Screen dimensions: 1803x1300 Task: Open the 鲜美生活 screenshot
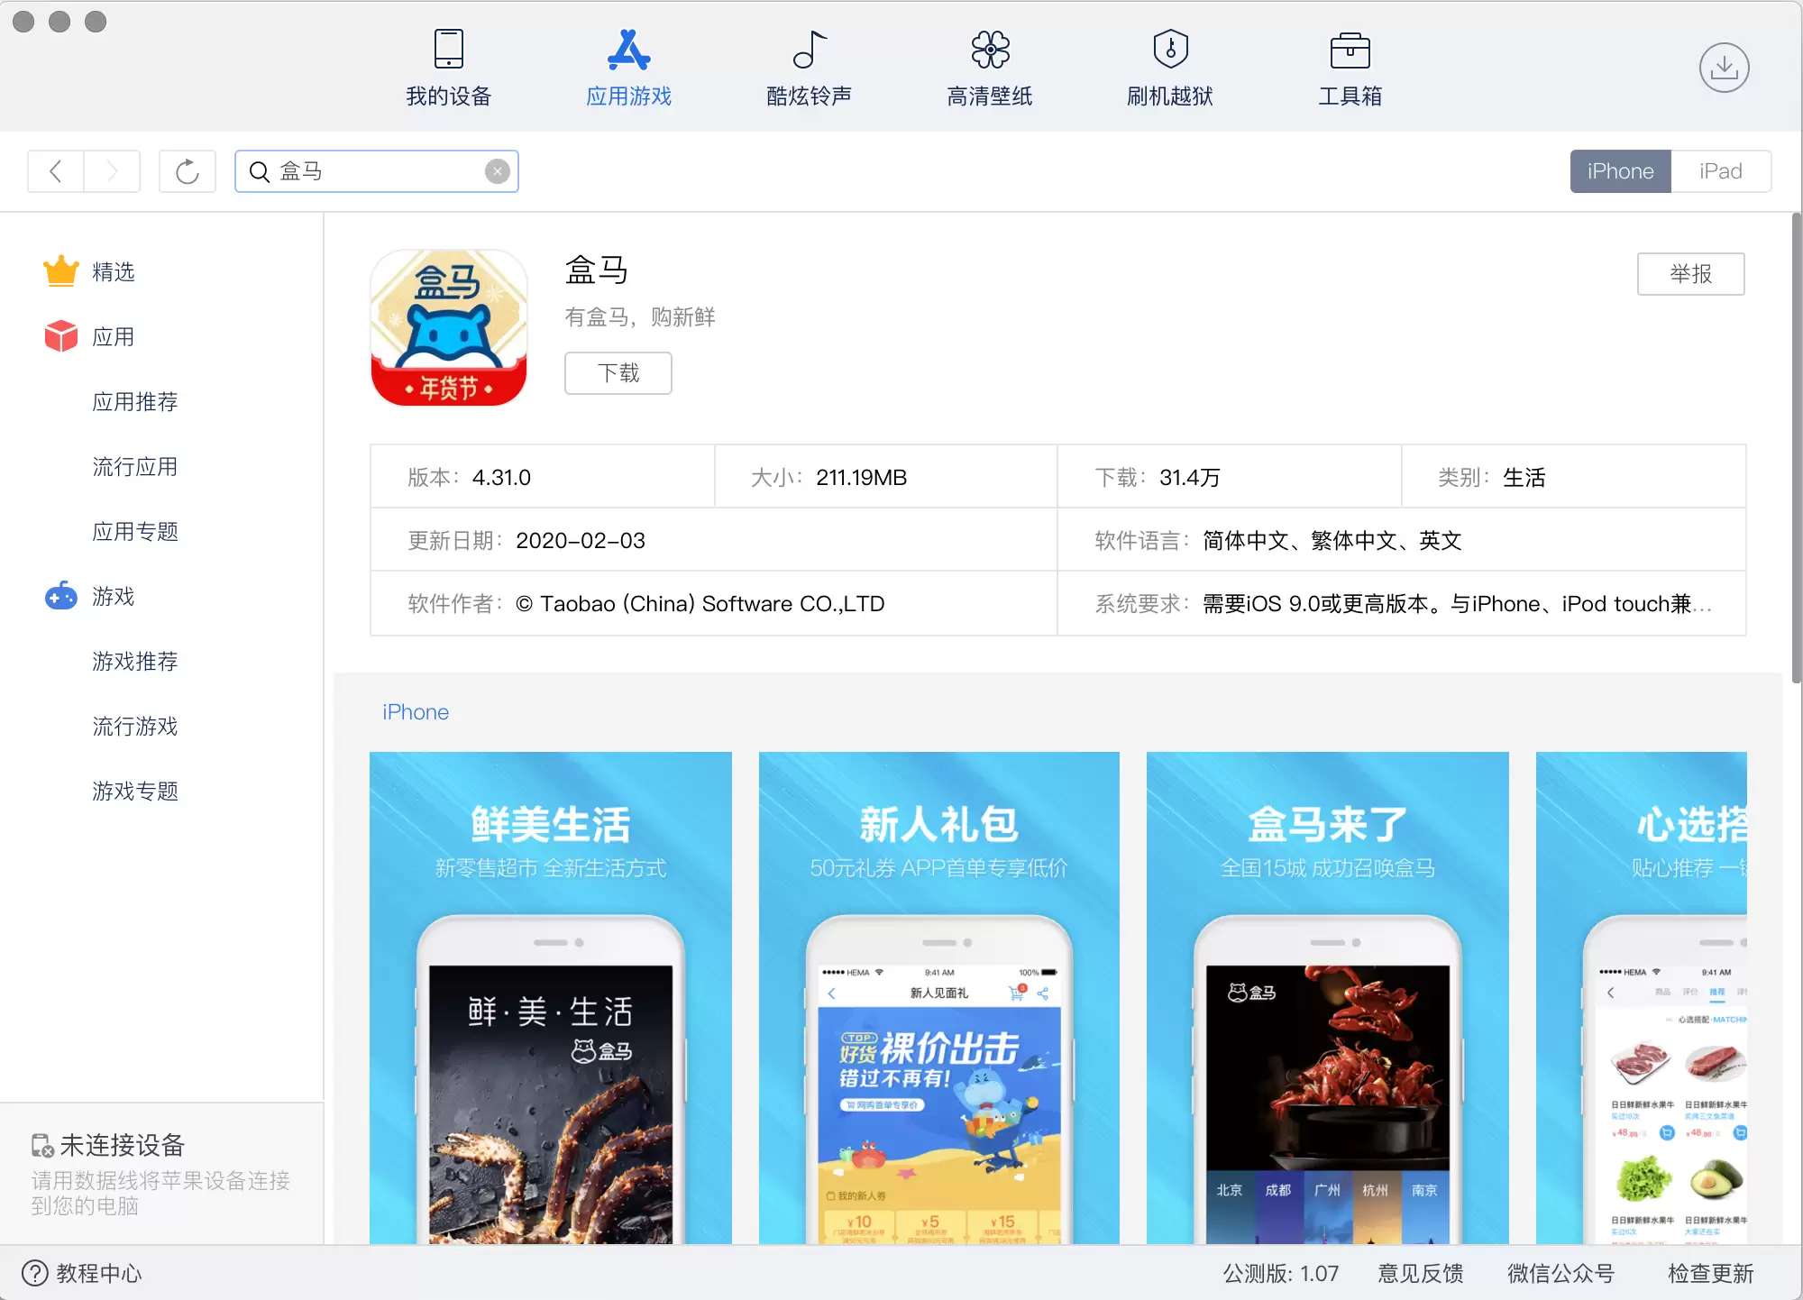(551, 998)
